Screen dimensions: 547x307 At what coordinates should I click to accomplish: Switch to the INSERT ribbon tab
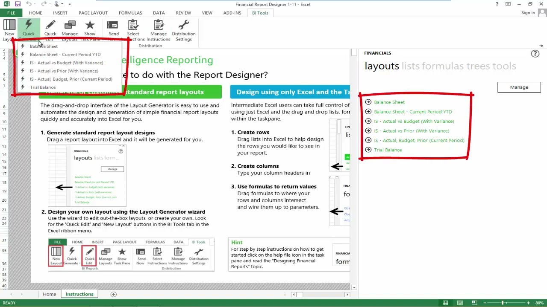[60, 13]
